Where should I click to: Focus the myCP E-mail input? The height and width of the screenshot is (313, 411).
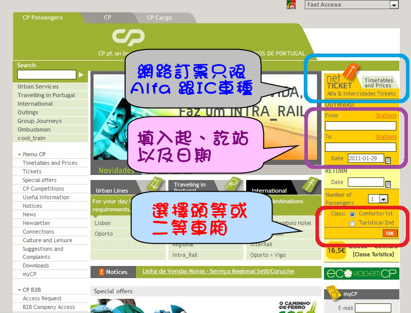tap(373, 308)
